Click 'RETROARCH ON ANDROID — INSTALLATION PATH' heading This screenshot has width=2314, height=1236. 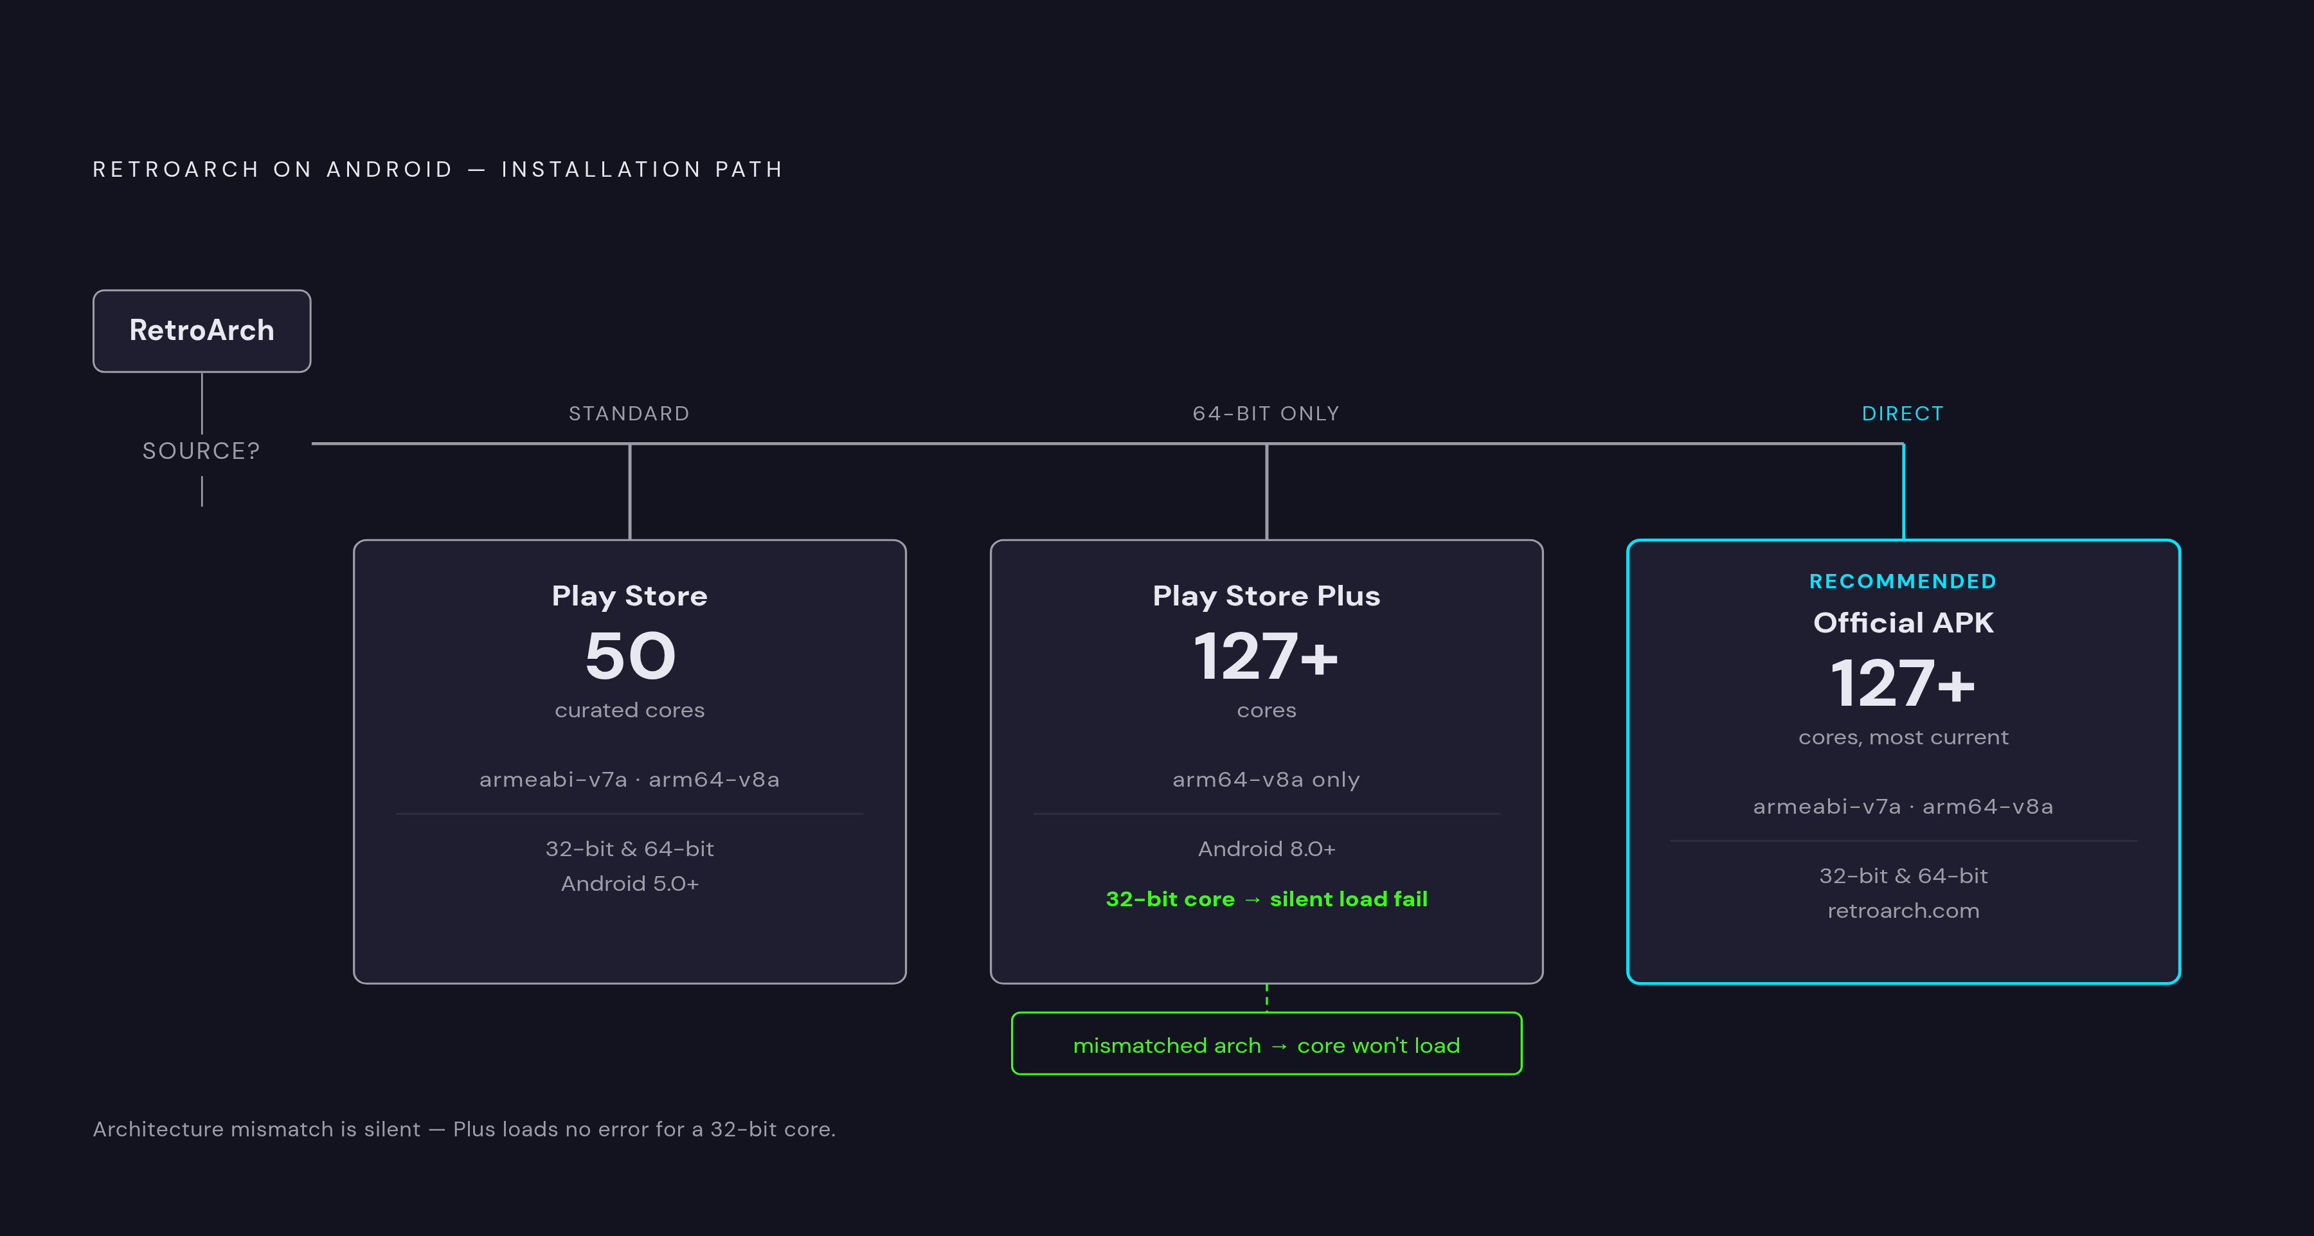(438, 169)
